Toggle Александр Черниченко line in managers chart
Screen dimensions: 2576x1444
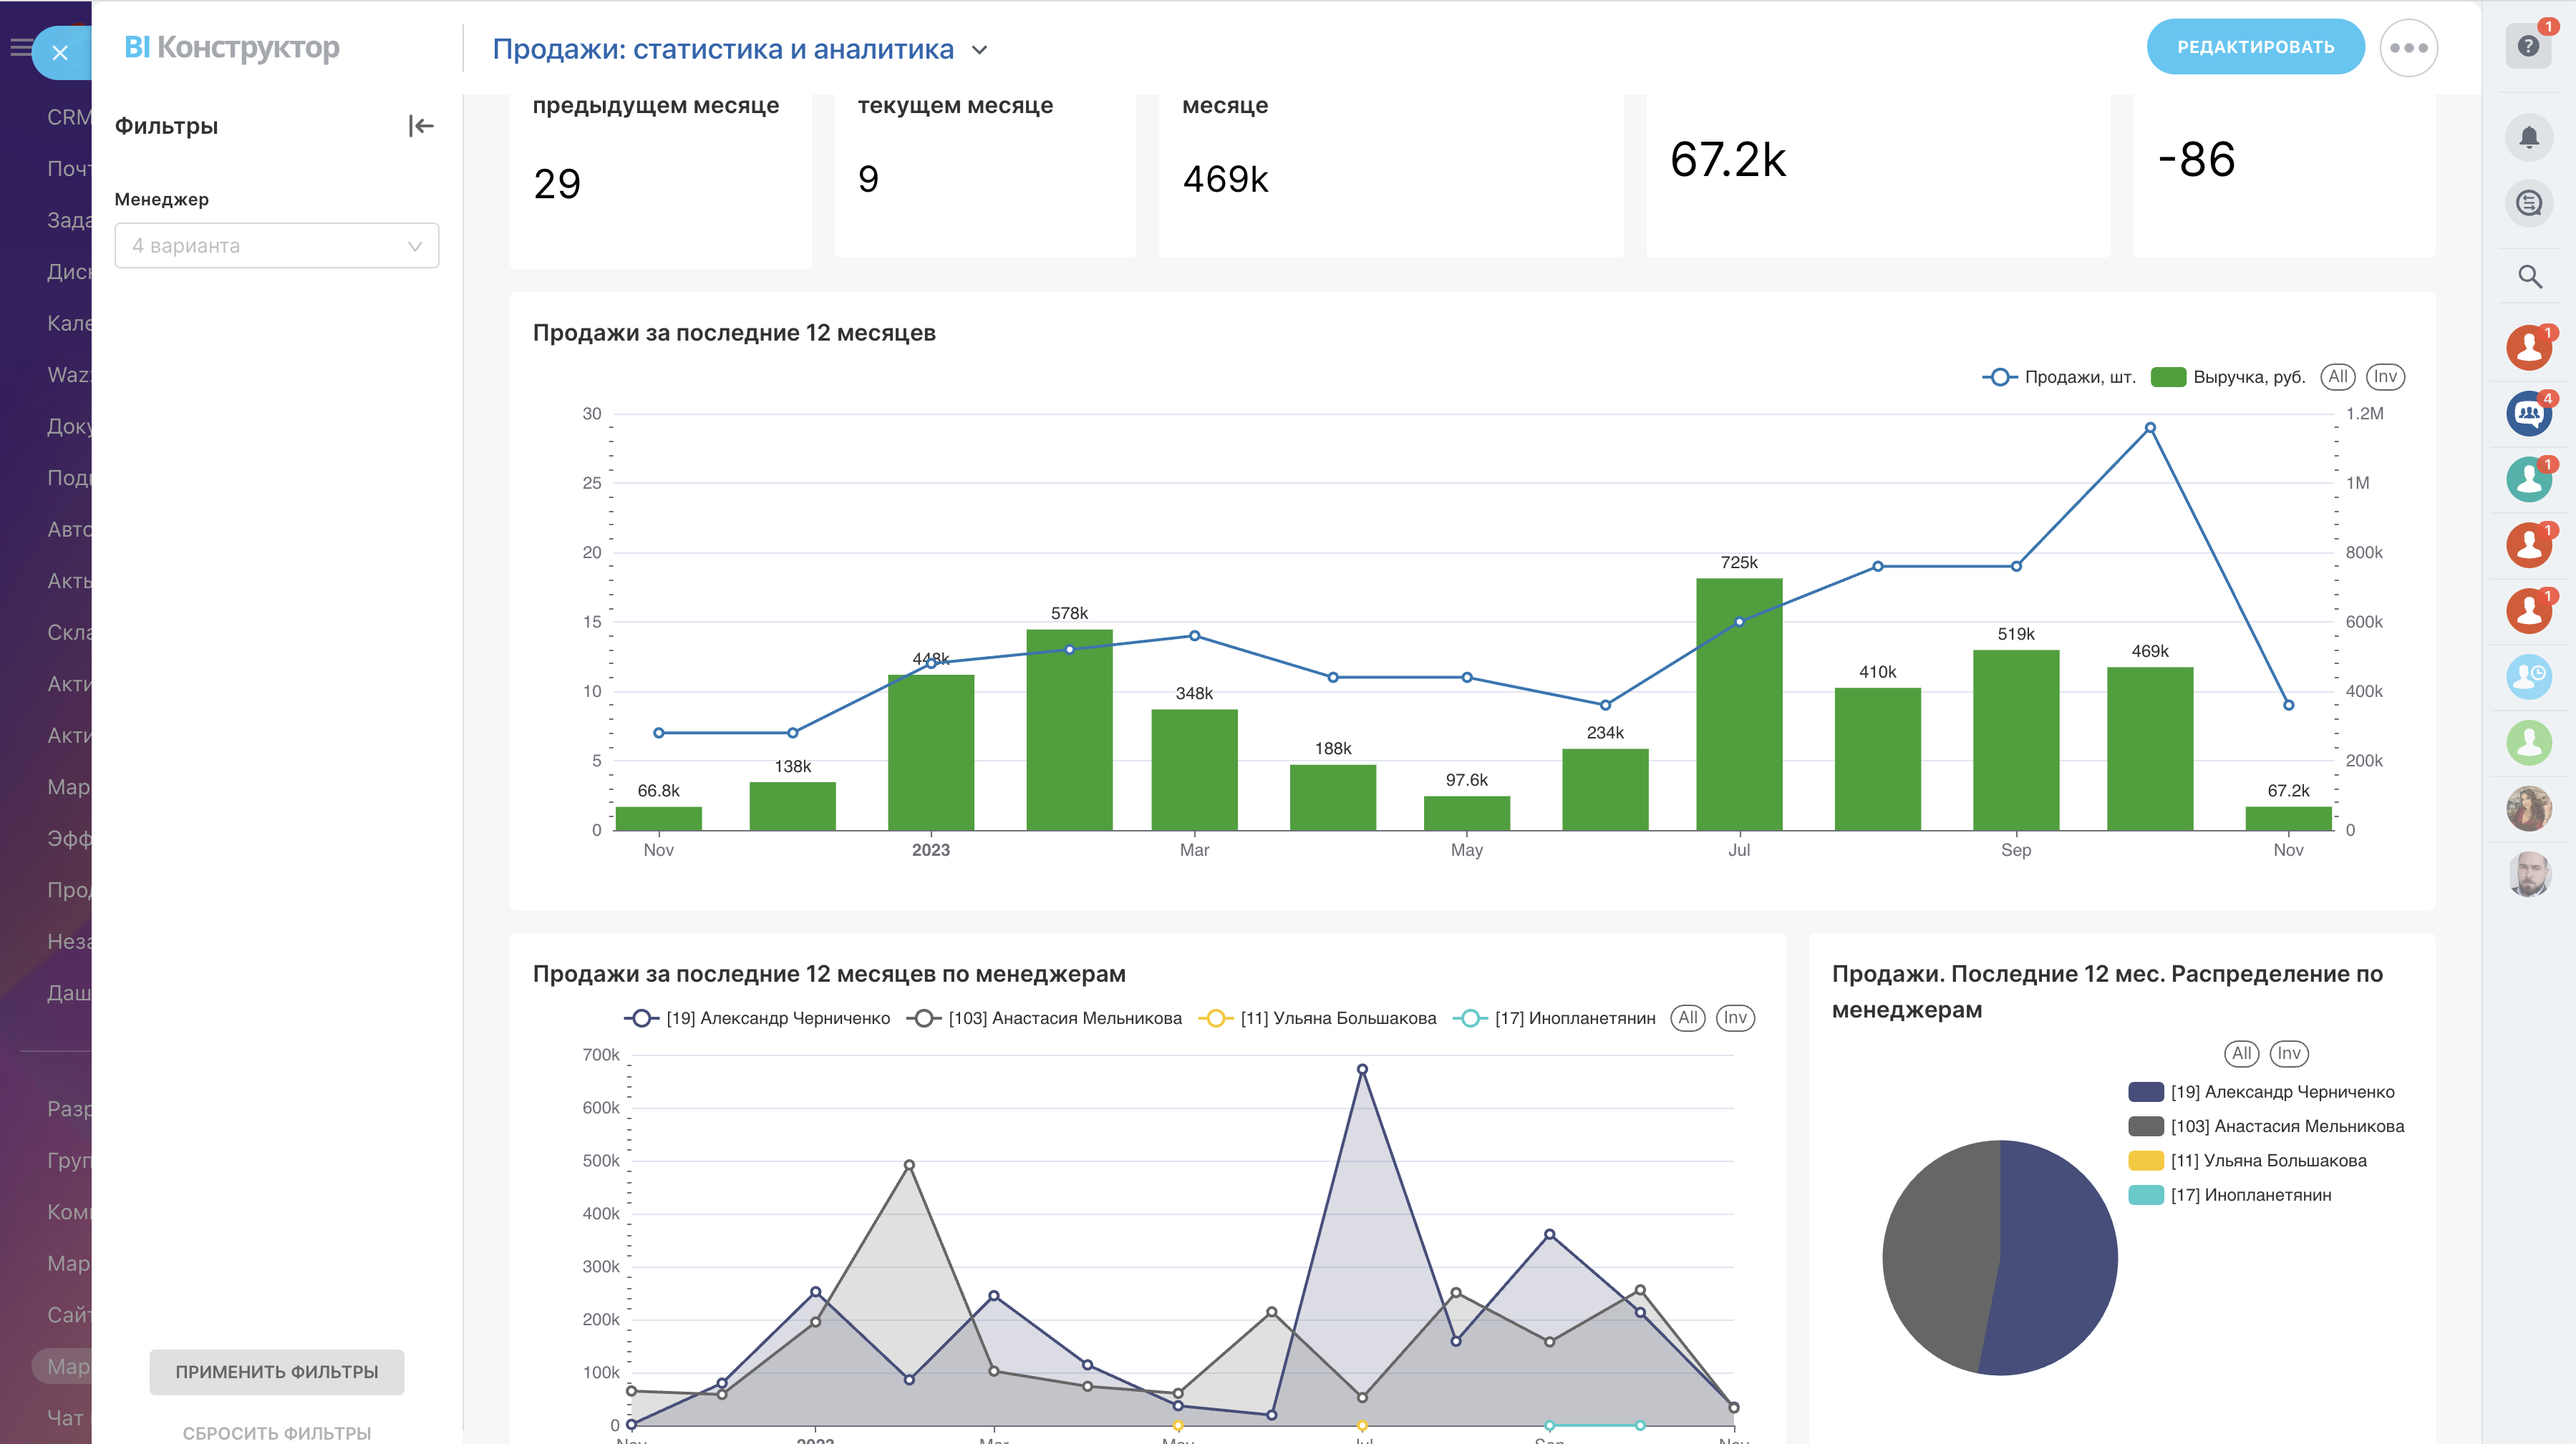pos(758,1018)
